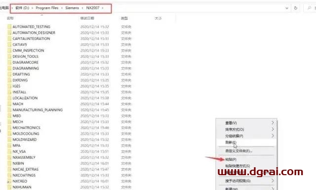Click the address bar refresh icon
The image size is (316, 190).
point(296,8)
